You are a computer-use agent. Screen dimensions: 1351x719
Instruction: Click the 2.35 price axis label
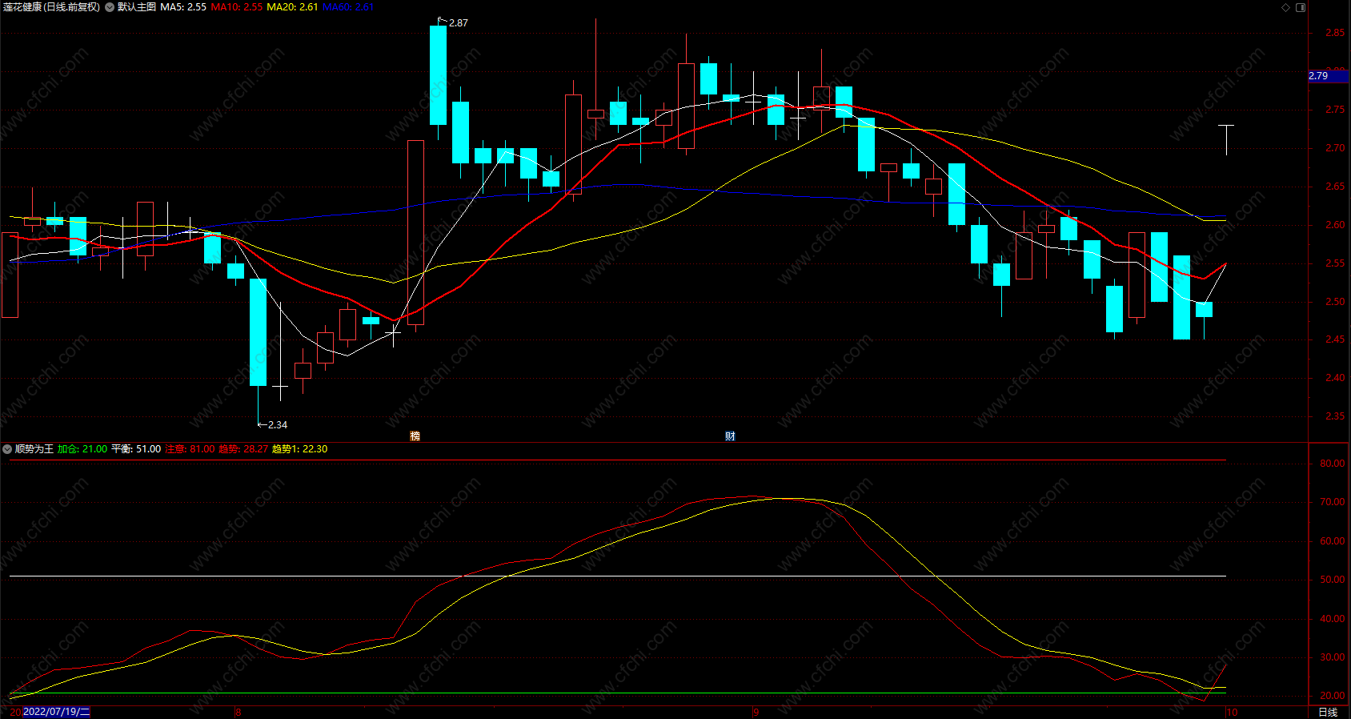click(x=1335, y=416)
